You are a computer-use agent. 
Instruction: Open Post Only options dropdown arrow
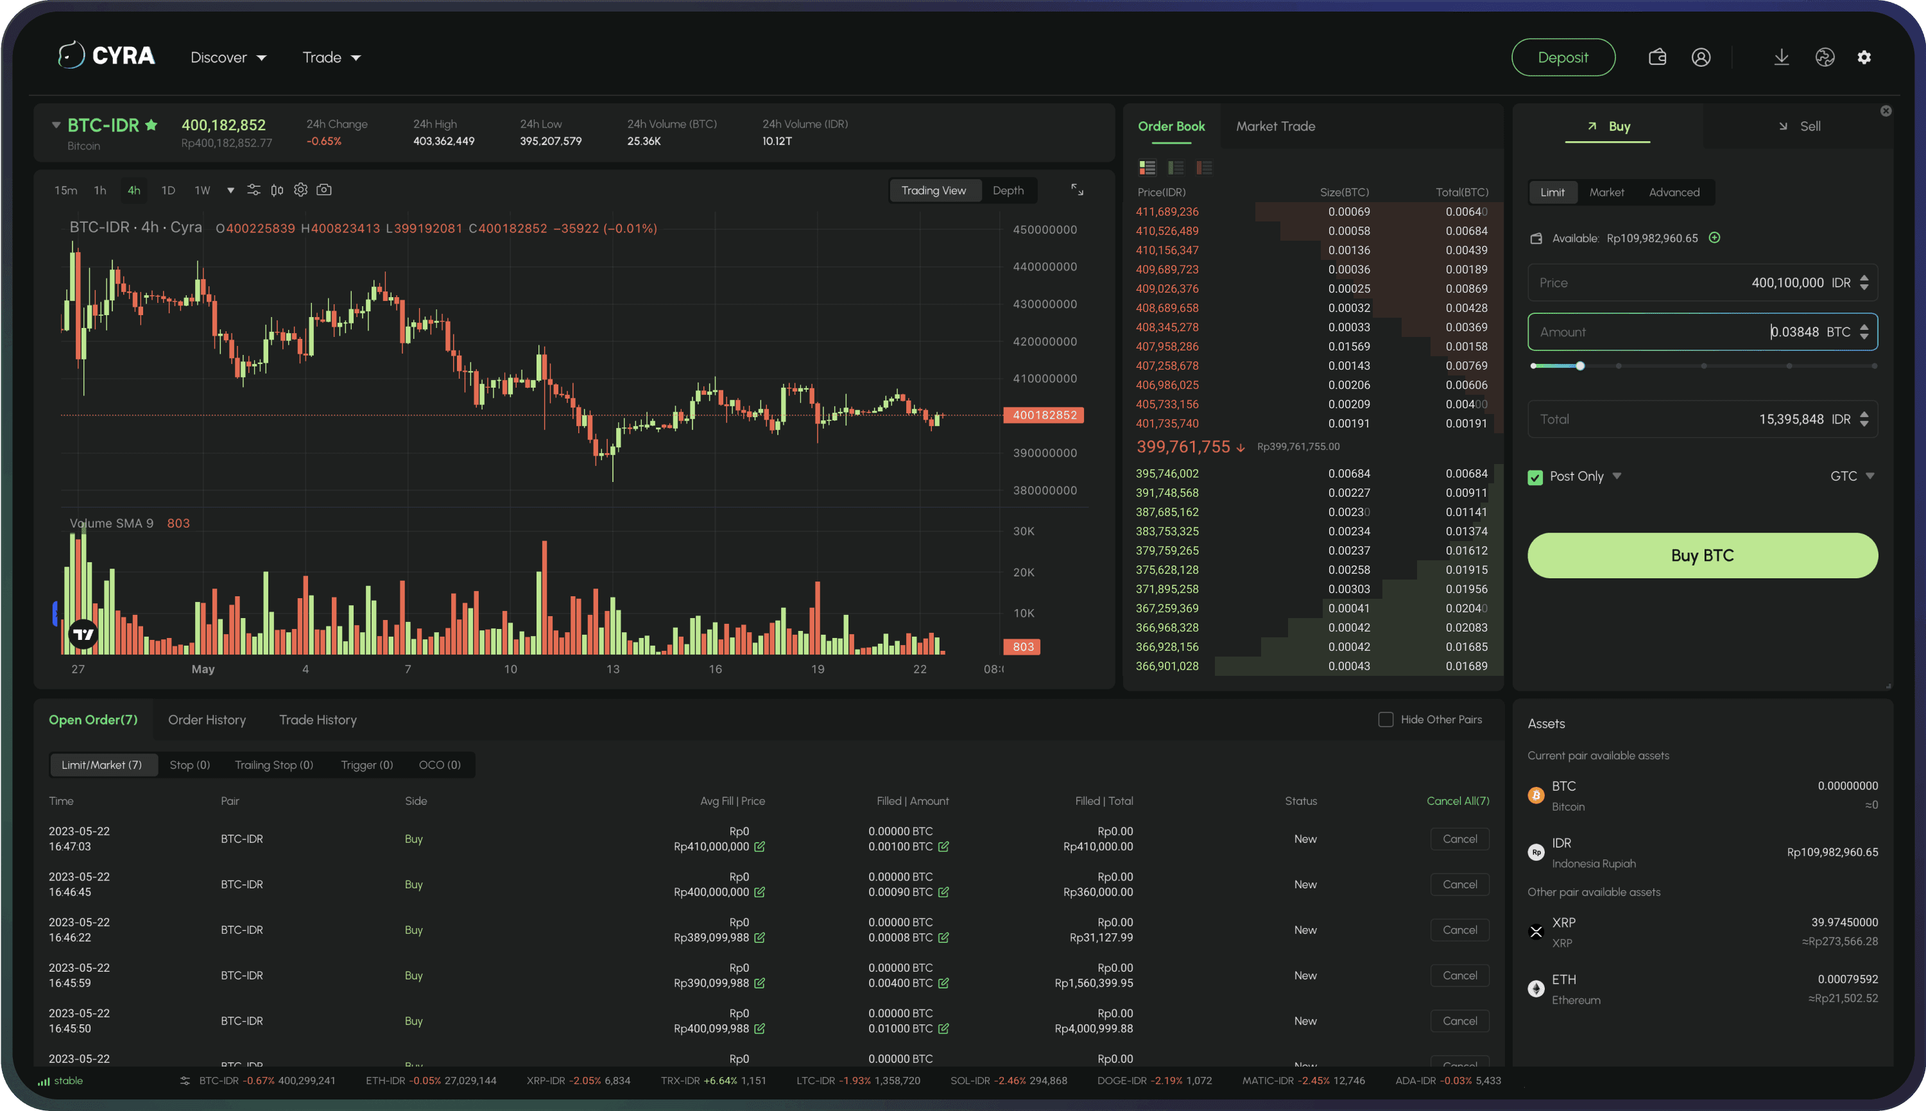(1617, 476)
